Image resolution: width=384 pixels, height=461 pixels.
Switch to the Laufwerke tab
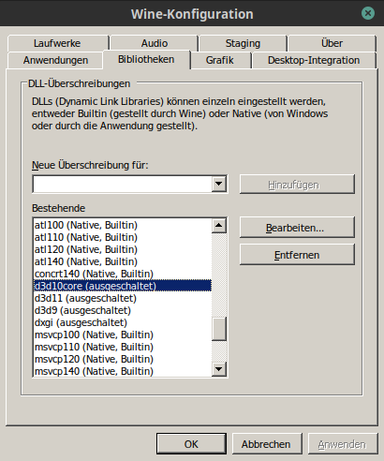pos(58,43)
